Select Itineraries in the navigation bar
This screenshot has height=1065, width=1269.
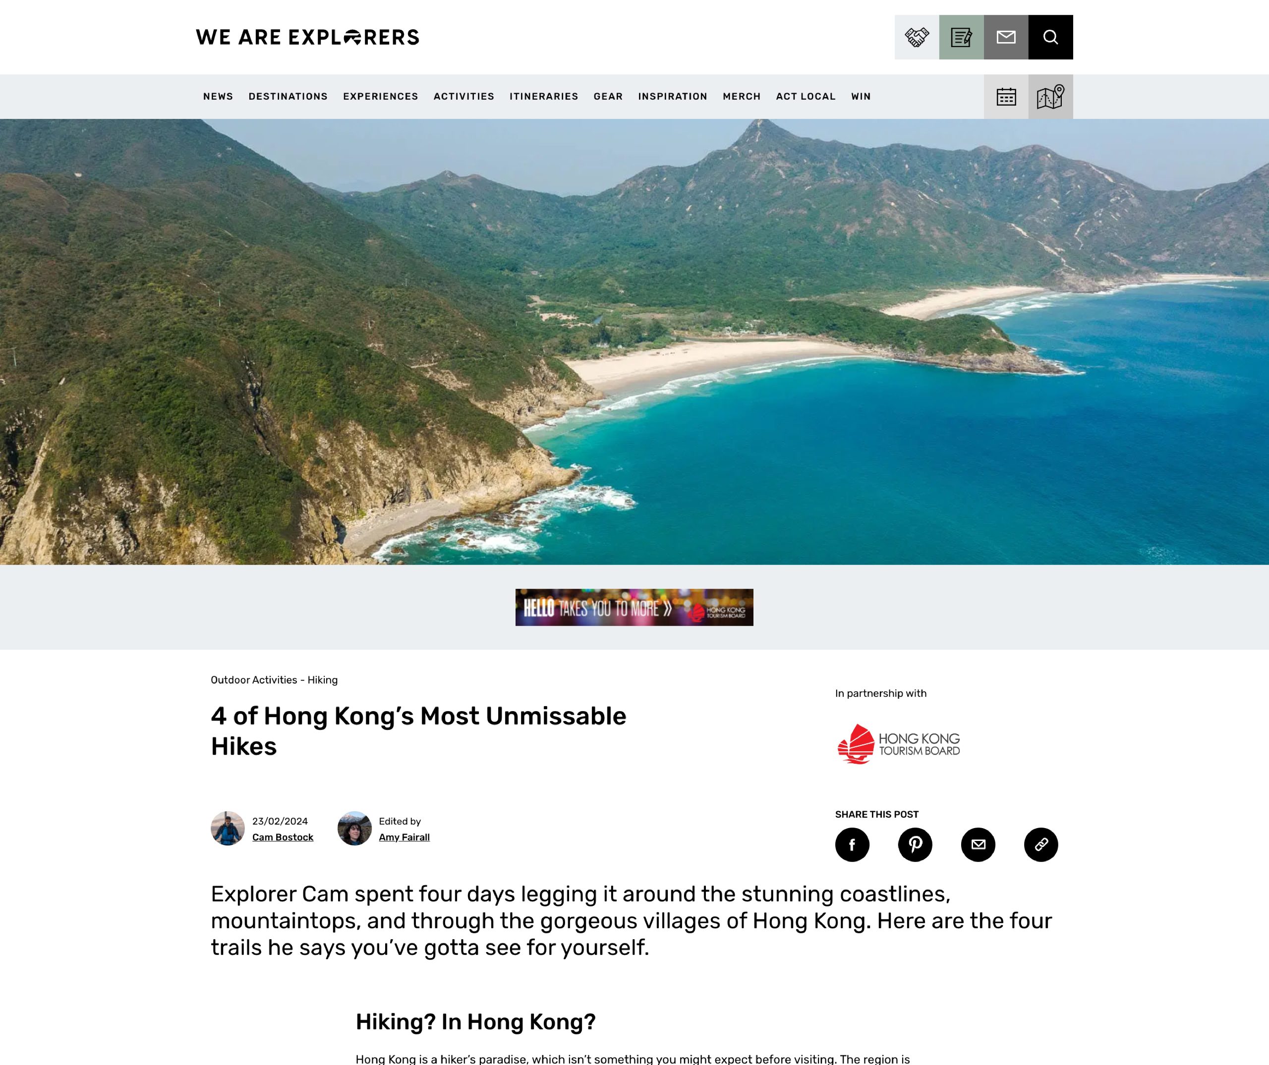click(544, 97)
